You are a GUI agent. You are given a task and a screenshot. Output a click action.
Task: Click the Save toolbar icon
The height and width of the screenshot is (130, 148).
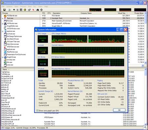click(4, 10)
